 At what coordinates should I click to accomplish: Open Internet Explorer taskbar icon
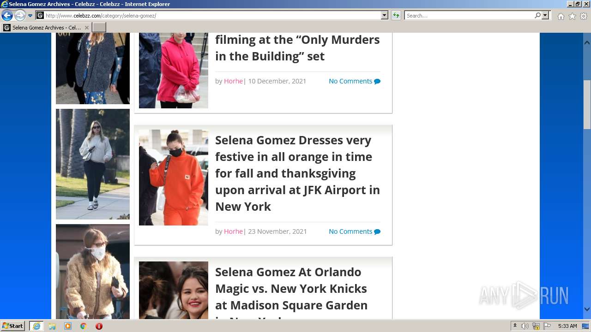(x=36, y=326)
